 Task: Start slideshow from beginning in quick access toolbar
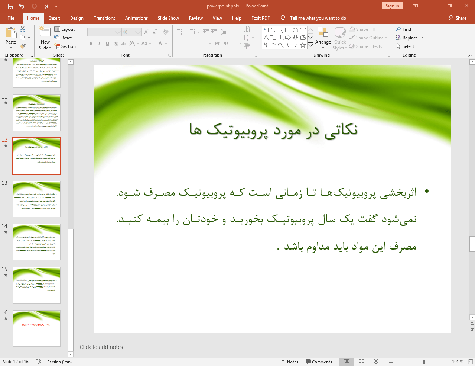click(45, 6)
